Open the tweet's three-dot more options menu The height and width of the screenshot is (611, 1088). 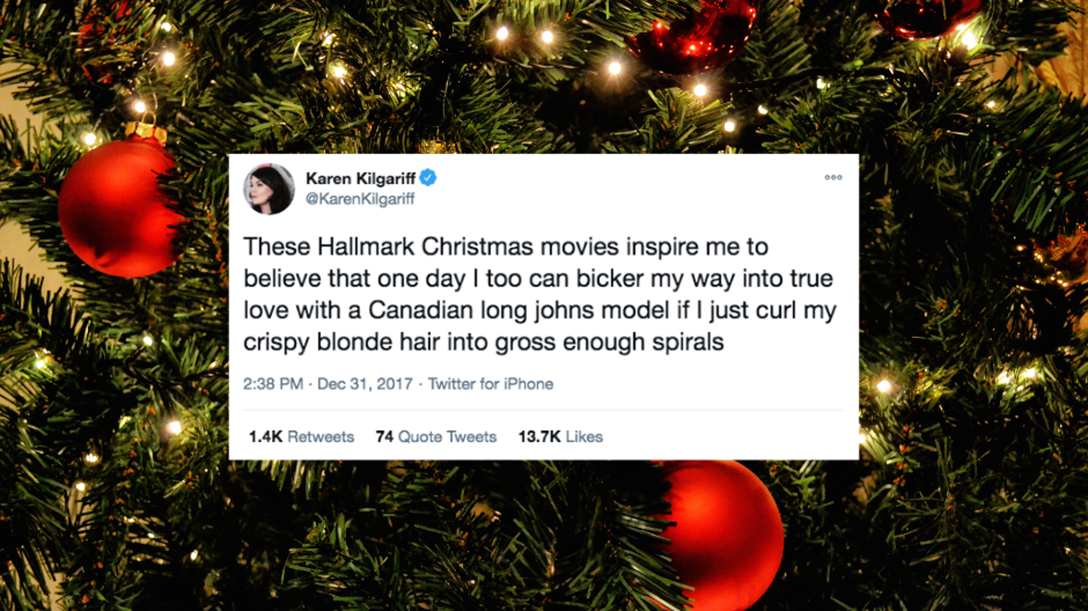pos(833,177)
